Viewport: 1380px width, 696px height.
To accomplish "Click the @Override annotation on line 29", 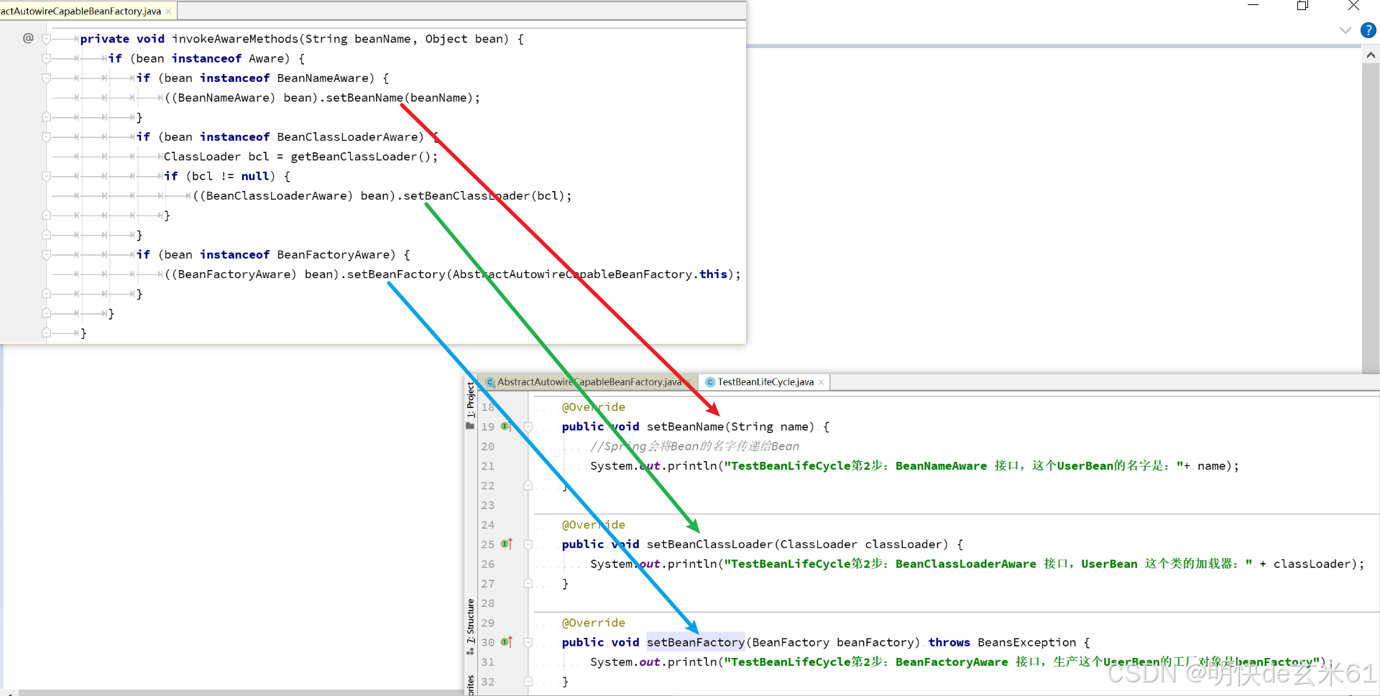I will [593, 623].
